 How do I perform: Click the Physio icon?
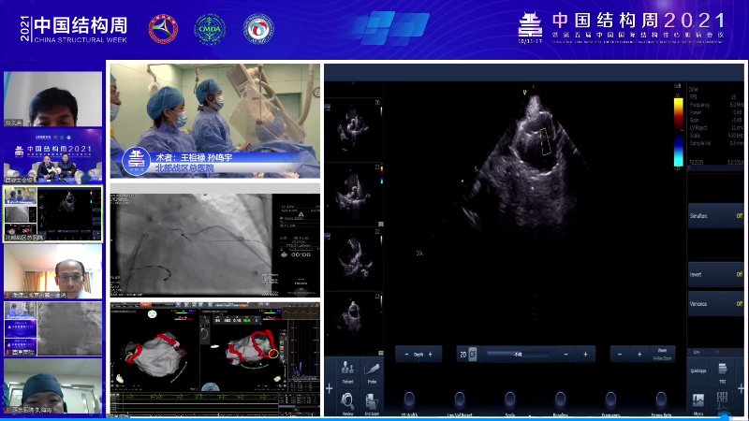point(698,401)
